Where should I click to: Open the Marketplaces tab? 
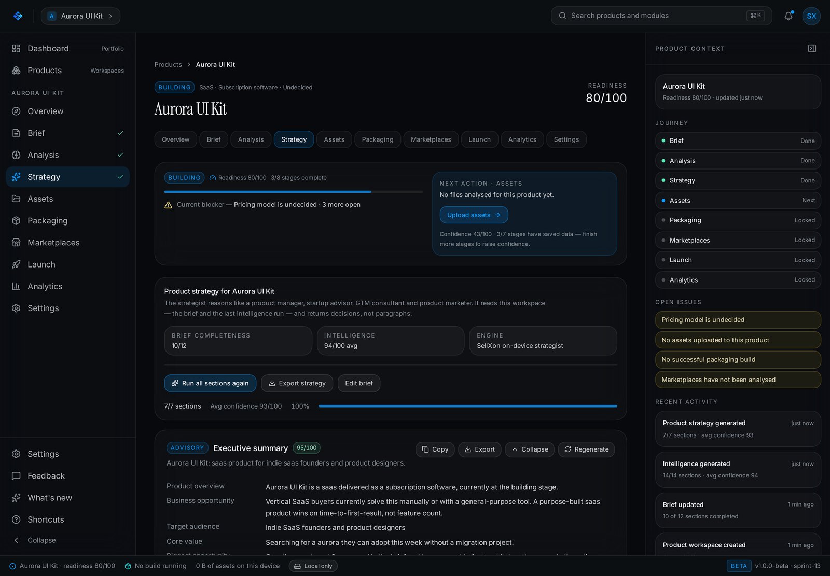coord(431,139)
